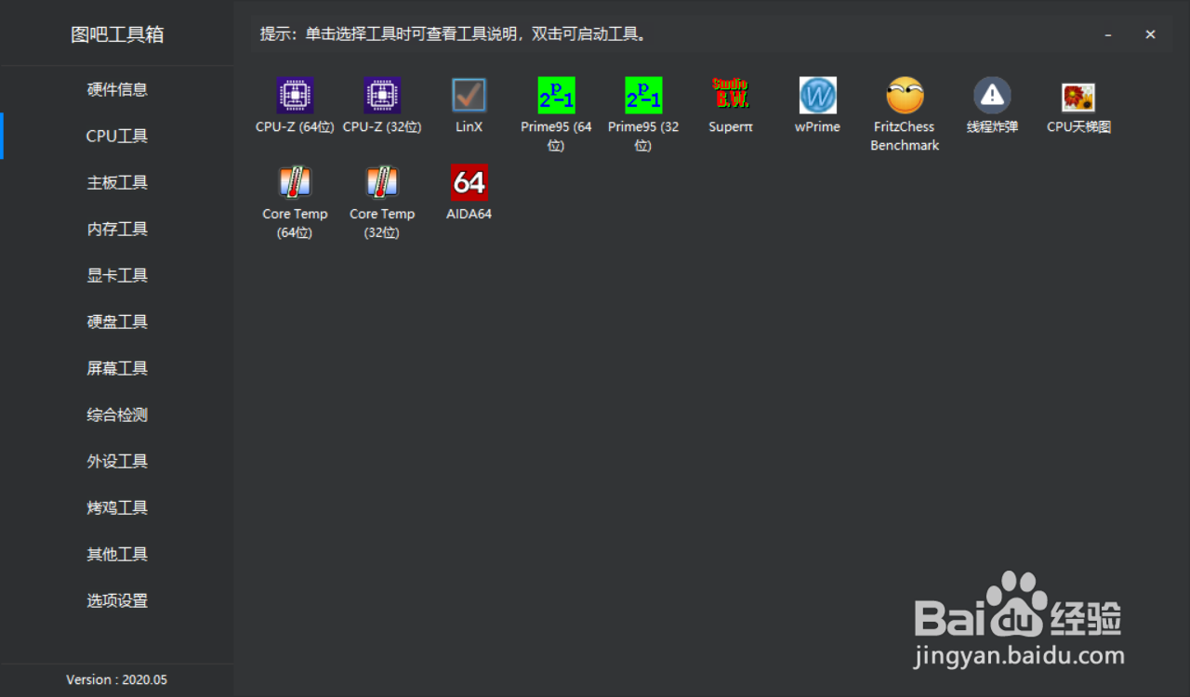Click the AIDA64 red icon
Viewport: 1190px width, 697px height.
point(469,182)
